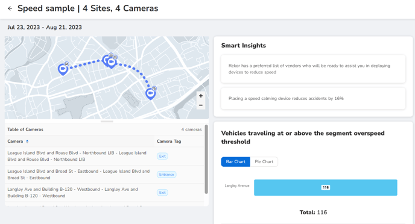This screenshot has height=224, width=415.
Task: Click the Entrance tag on the Broad St row
Action: [166, 175]
